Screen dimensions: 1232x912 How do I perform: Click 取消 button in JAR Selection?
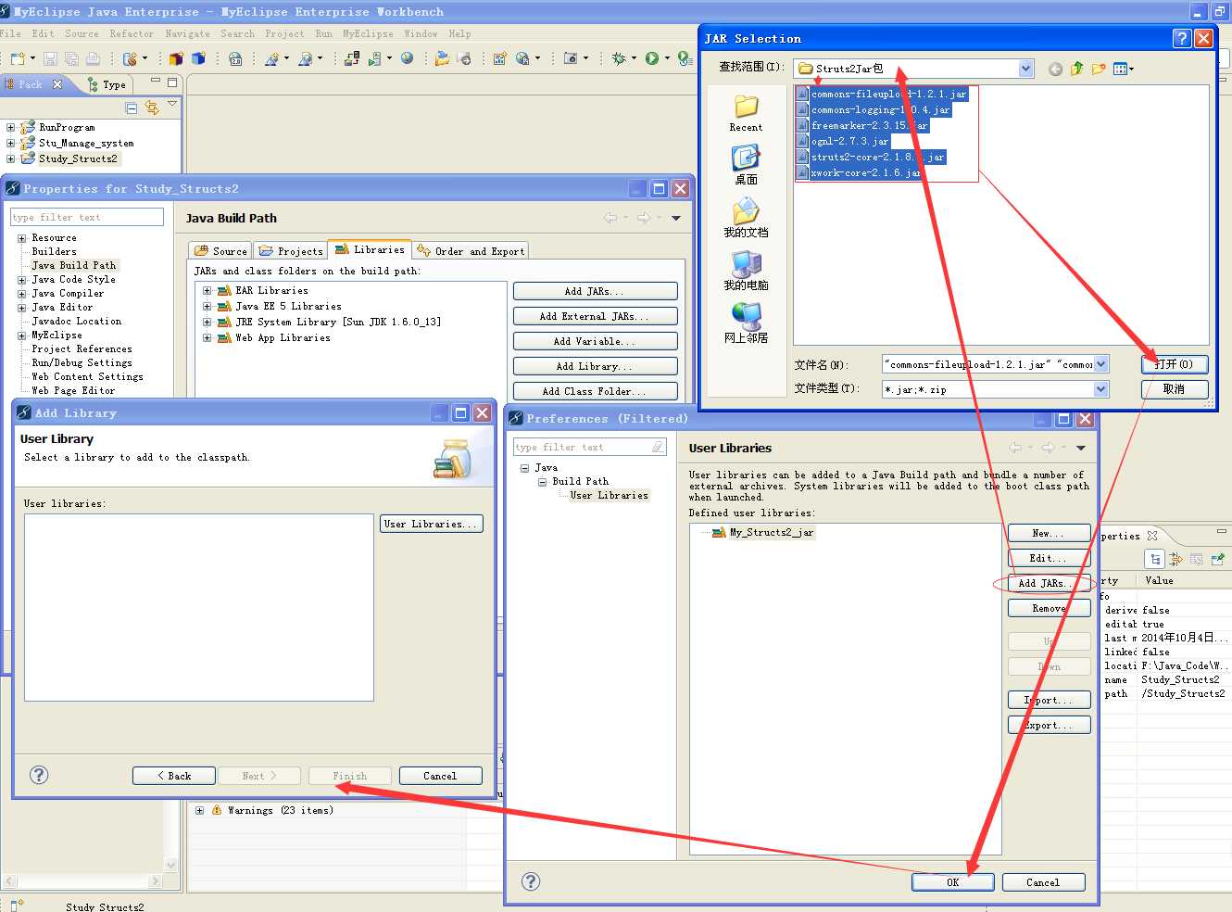click(x=1174, y=389)
